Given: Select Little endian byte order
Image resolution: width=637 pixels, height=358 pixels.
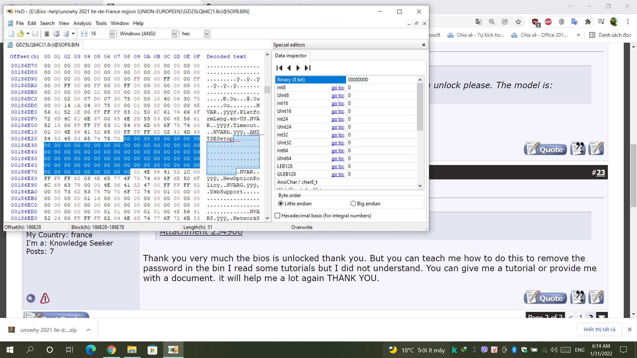Looking at the screenshot, I should click(281, 204).
